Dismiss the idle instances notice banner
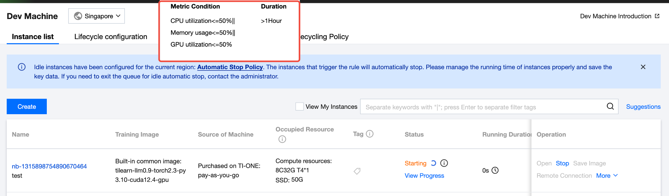The width and height of the screenshot is (669, 196). (643, 67)
